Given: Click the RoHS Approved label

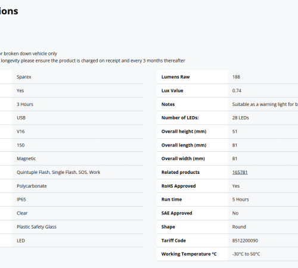Looking at the screenshot, I should (x=178, y=186).
